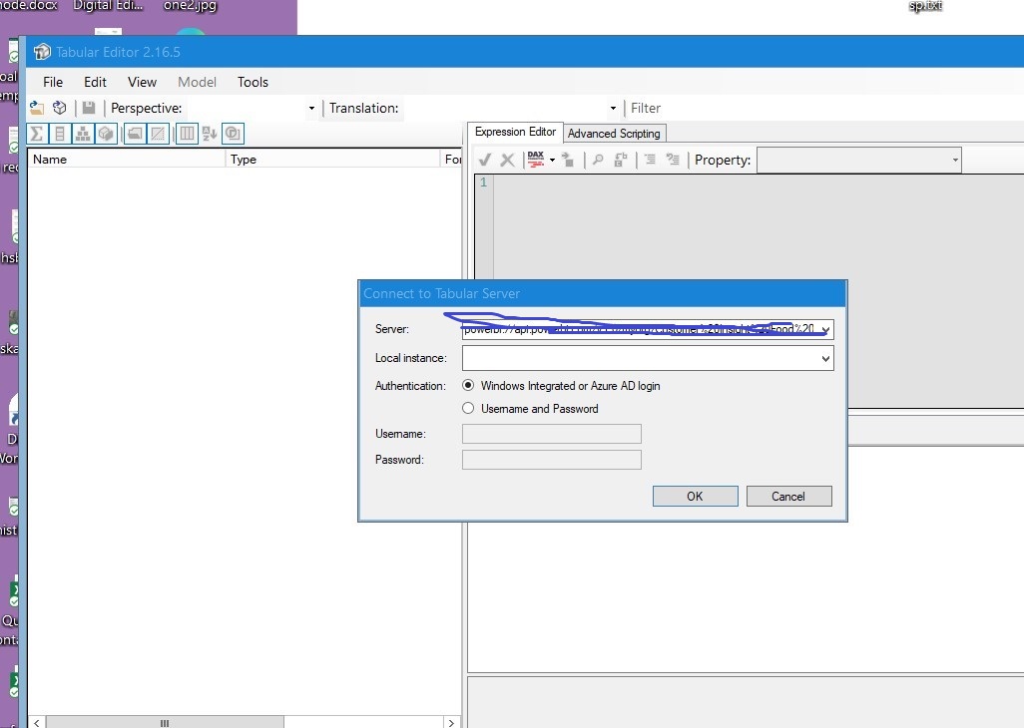Toggle the measures filter sigma icon
The height and width of the screenshot is (728, 1024).
tap(35, 133)
